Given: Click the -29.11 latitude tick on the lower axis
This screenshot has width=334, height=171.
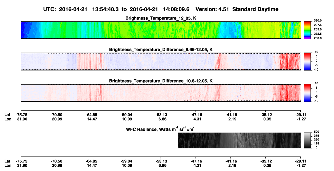Looking at the screenshot, I should [301, 161].
